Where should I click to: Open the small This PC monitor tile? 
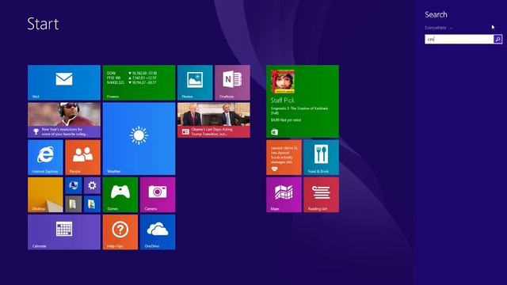pos(74,185)
